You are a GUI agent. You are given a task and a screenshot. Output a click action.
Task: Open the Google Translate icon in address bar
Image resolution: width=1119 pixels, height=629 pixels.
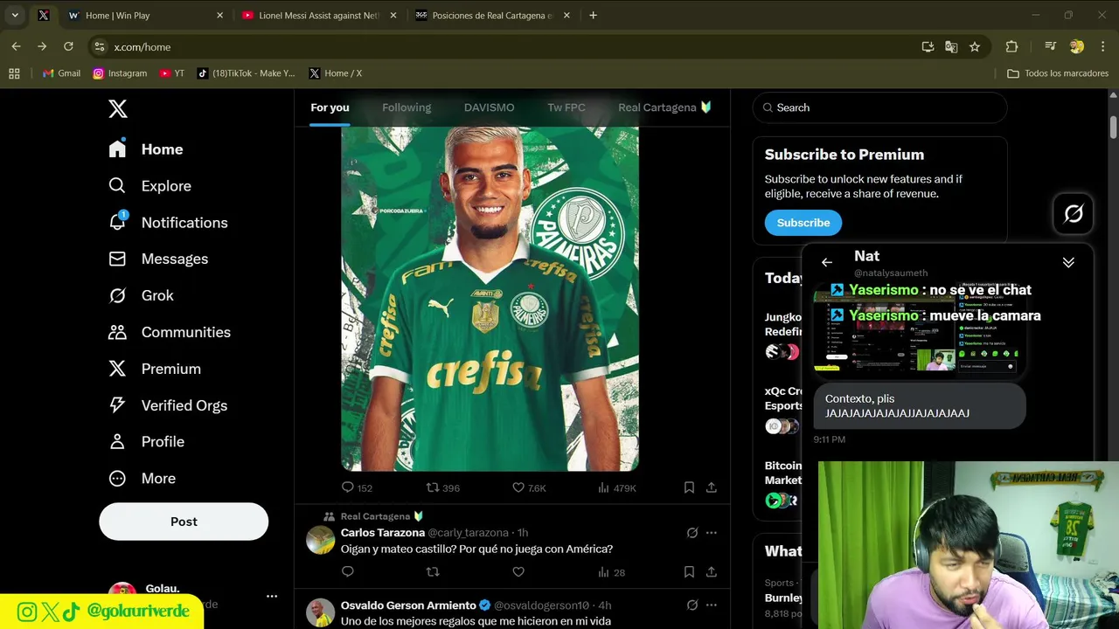tap(951, 47)
